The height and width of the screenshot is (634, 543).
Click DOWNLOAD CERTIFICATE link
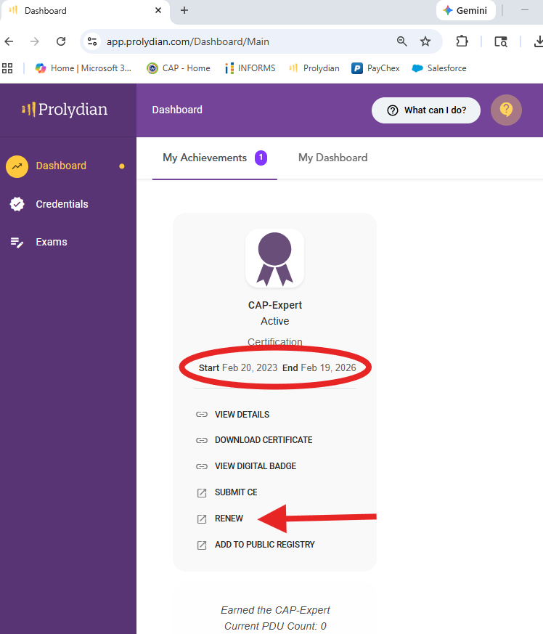point(264,440)
